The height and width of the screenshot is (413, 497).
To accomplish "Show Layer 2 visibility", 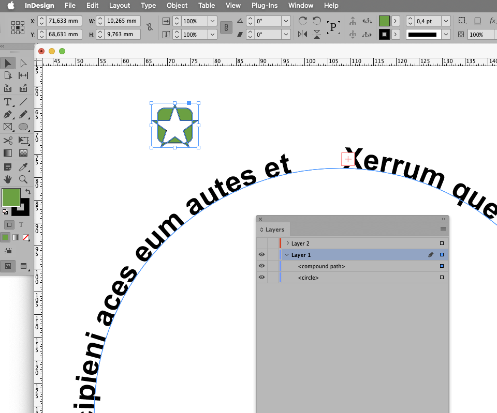I will click(x=261, y=243).
